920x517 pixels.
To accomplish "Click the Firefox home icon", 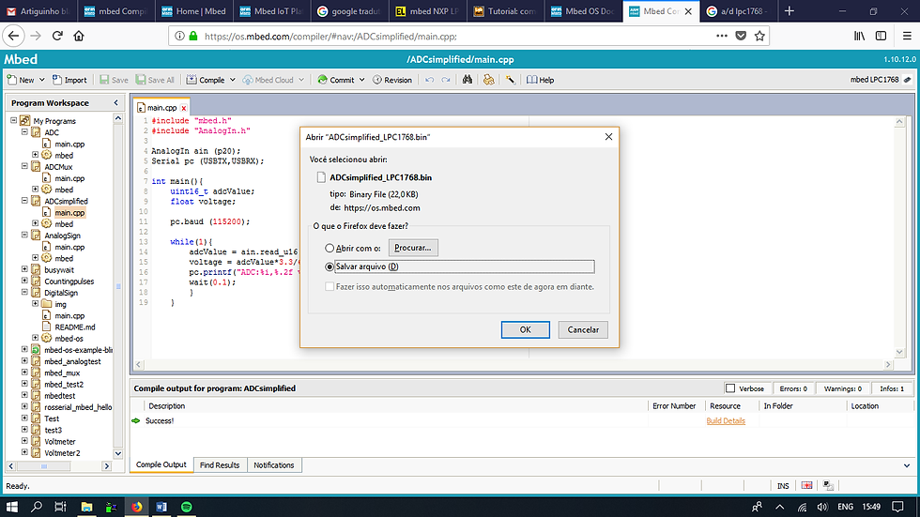I will 79,36.
